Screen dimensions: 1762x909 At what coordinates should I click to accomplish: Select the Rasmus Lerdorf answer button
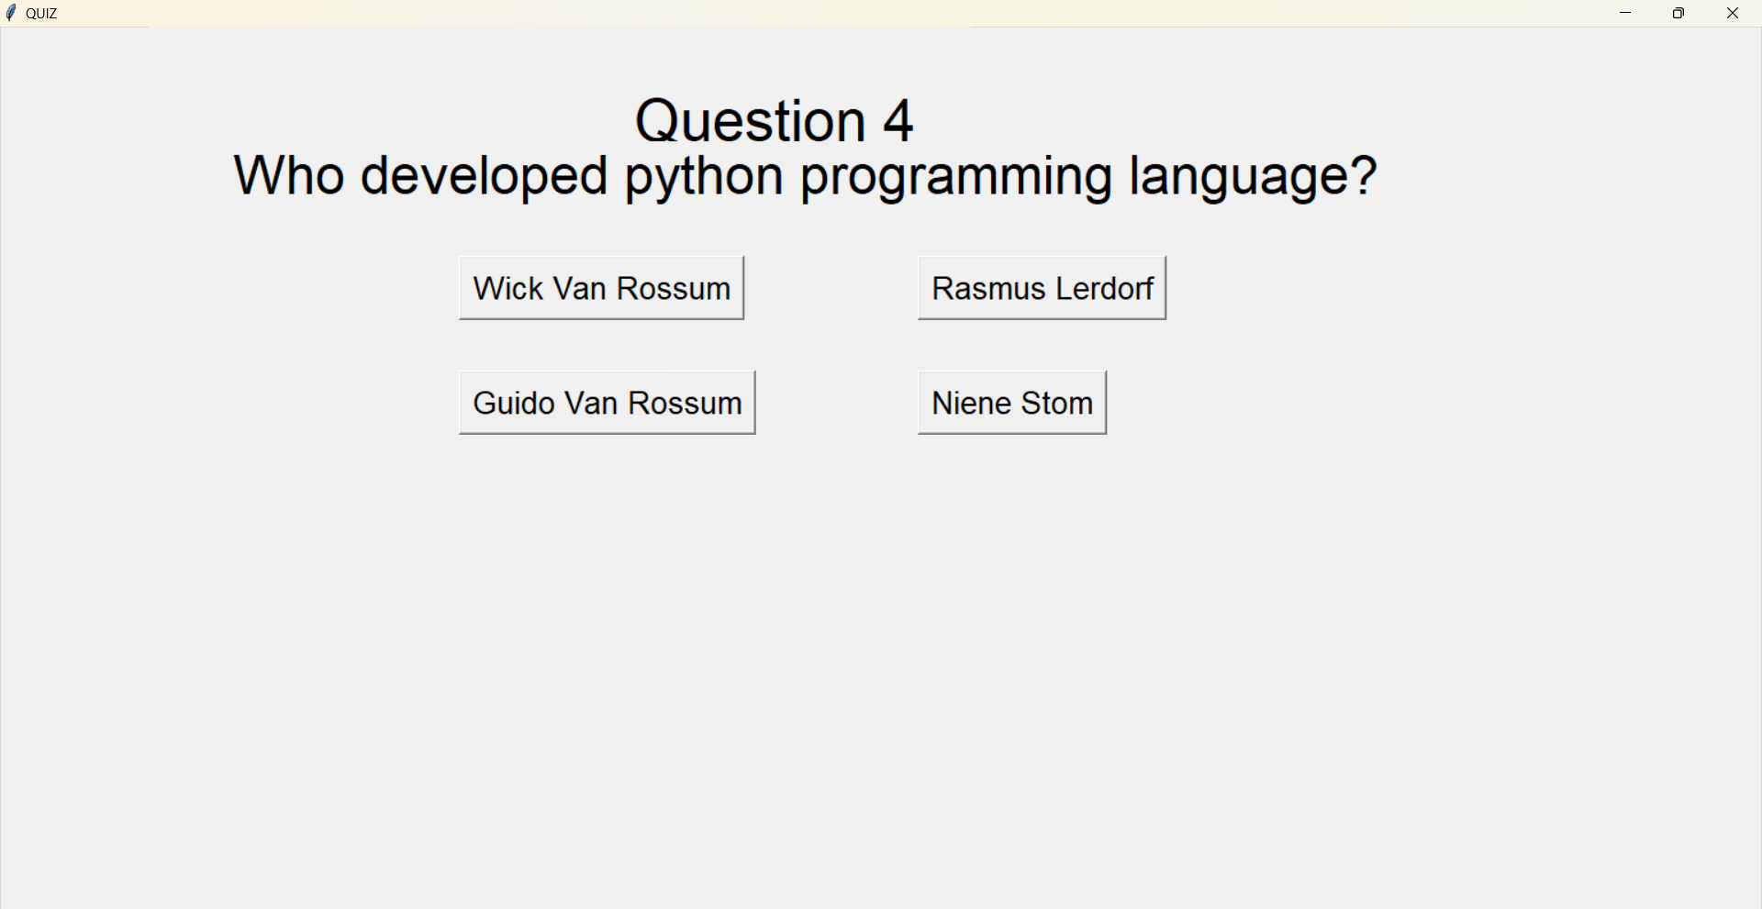point(1042,288)
